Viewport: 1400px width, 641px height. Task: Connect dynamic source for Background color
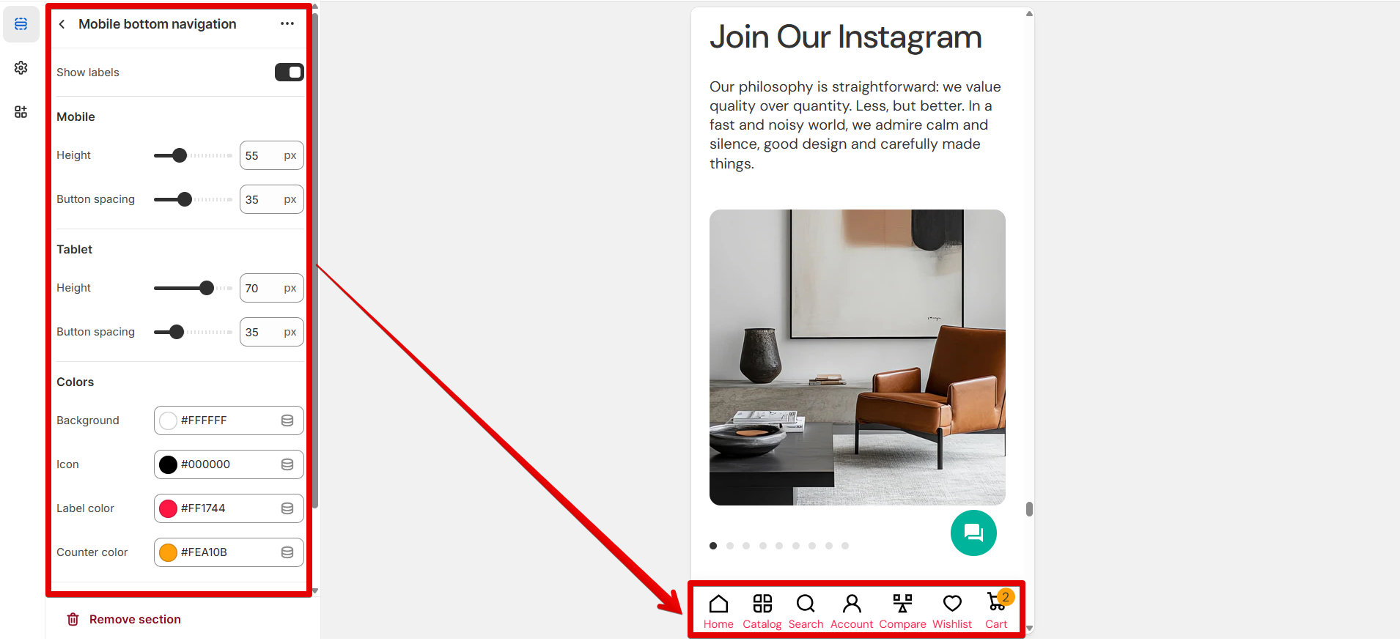(287, 420)
